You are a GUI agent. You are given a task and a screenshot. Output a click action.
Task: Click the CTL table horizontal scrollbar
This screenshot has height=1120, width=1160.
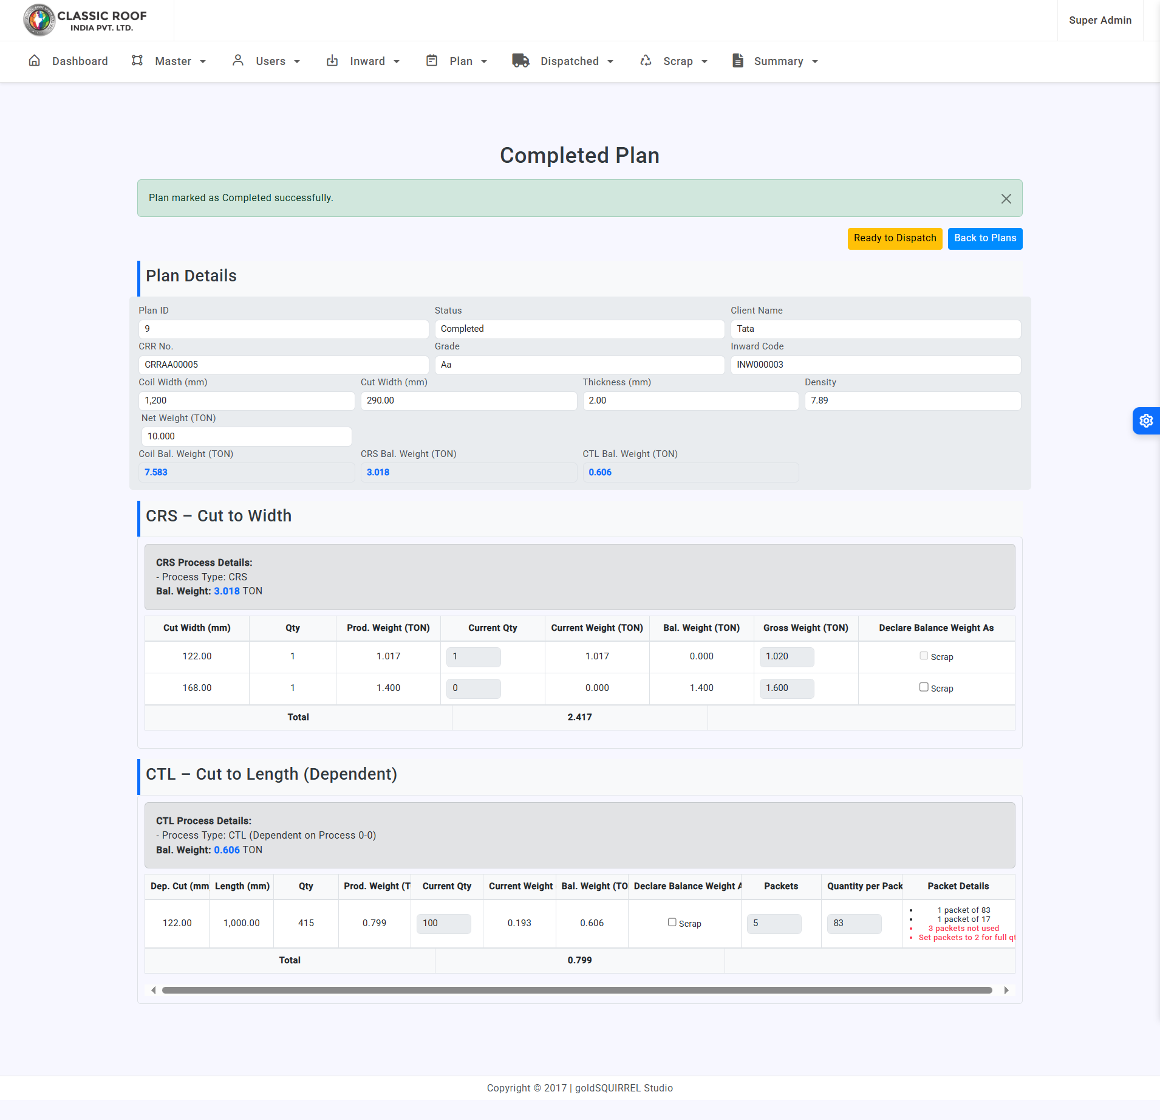(577, 991)
